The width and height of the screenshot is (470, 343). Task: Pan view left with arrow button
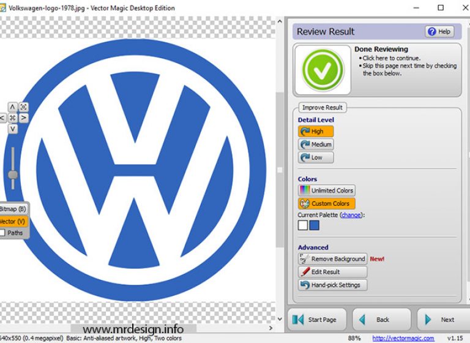point(2,118)
